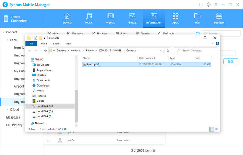Image resolution: width=243 pixels, height=155 pixels.
Task: Switch Explorer to large icons view
Action: pos(217,129)
